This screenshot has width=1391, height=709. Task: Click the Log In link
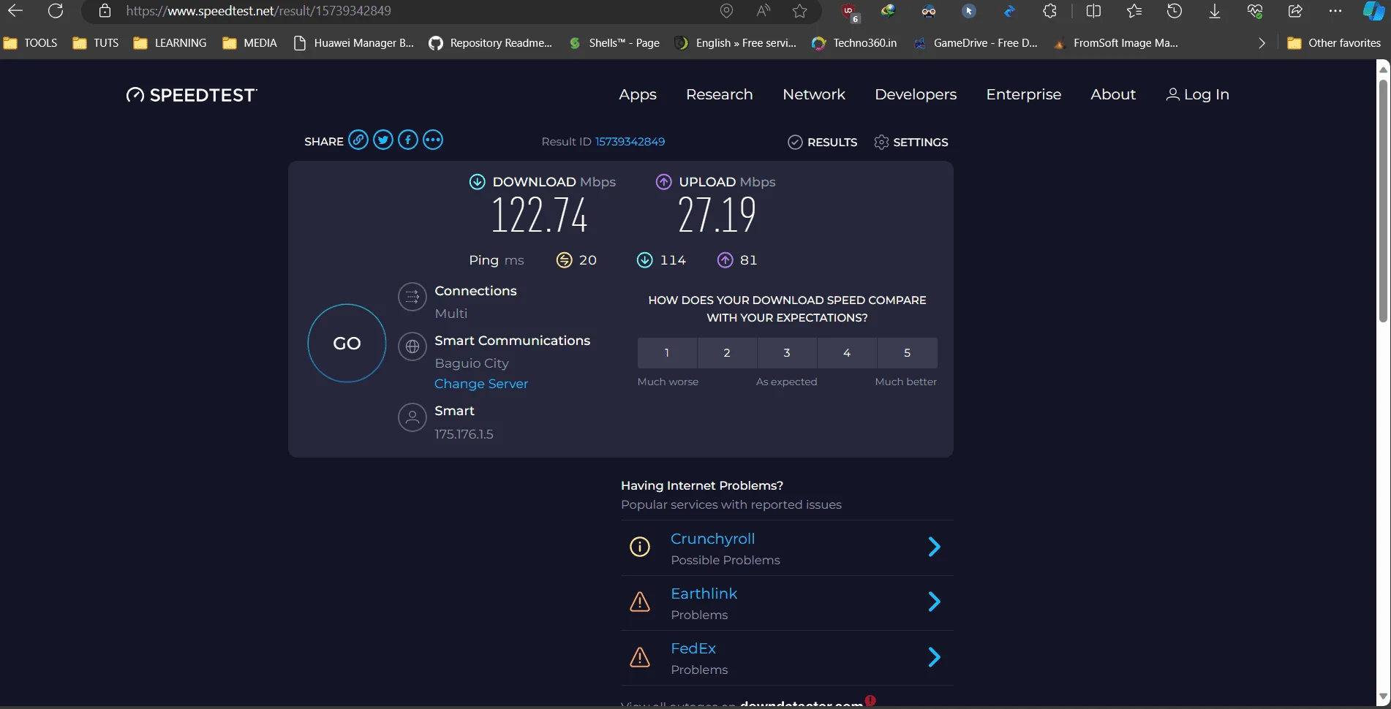click(x=1197, y=95)
